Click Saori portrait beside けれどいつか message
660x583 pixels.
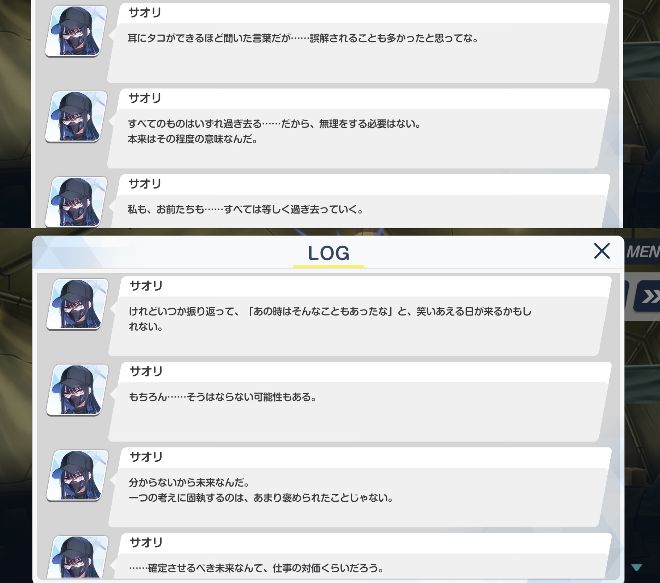coord(77,304)
